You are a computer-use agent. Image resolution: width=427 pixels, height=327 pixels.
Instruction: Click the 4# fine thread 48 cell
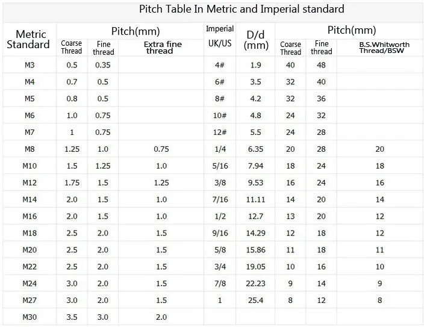[x=321, y=65]
